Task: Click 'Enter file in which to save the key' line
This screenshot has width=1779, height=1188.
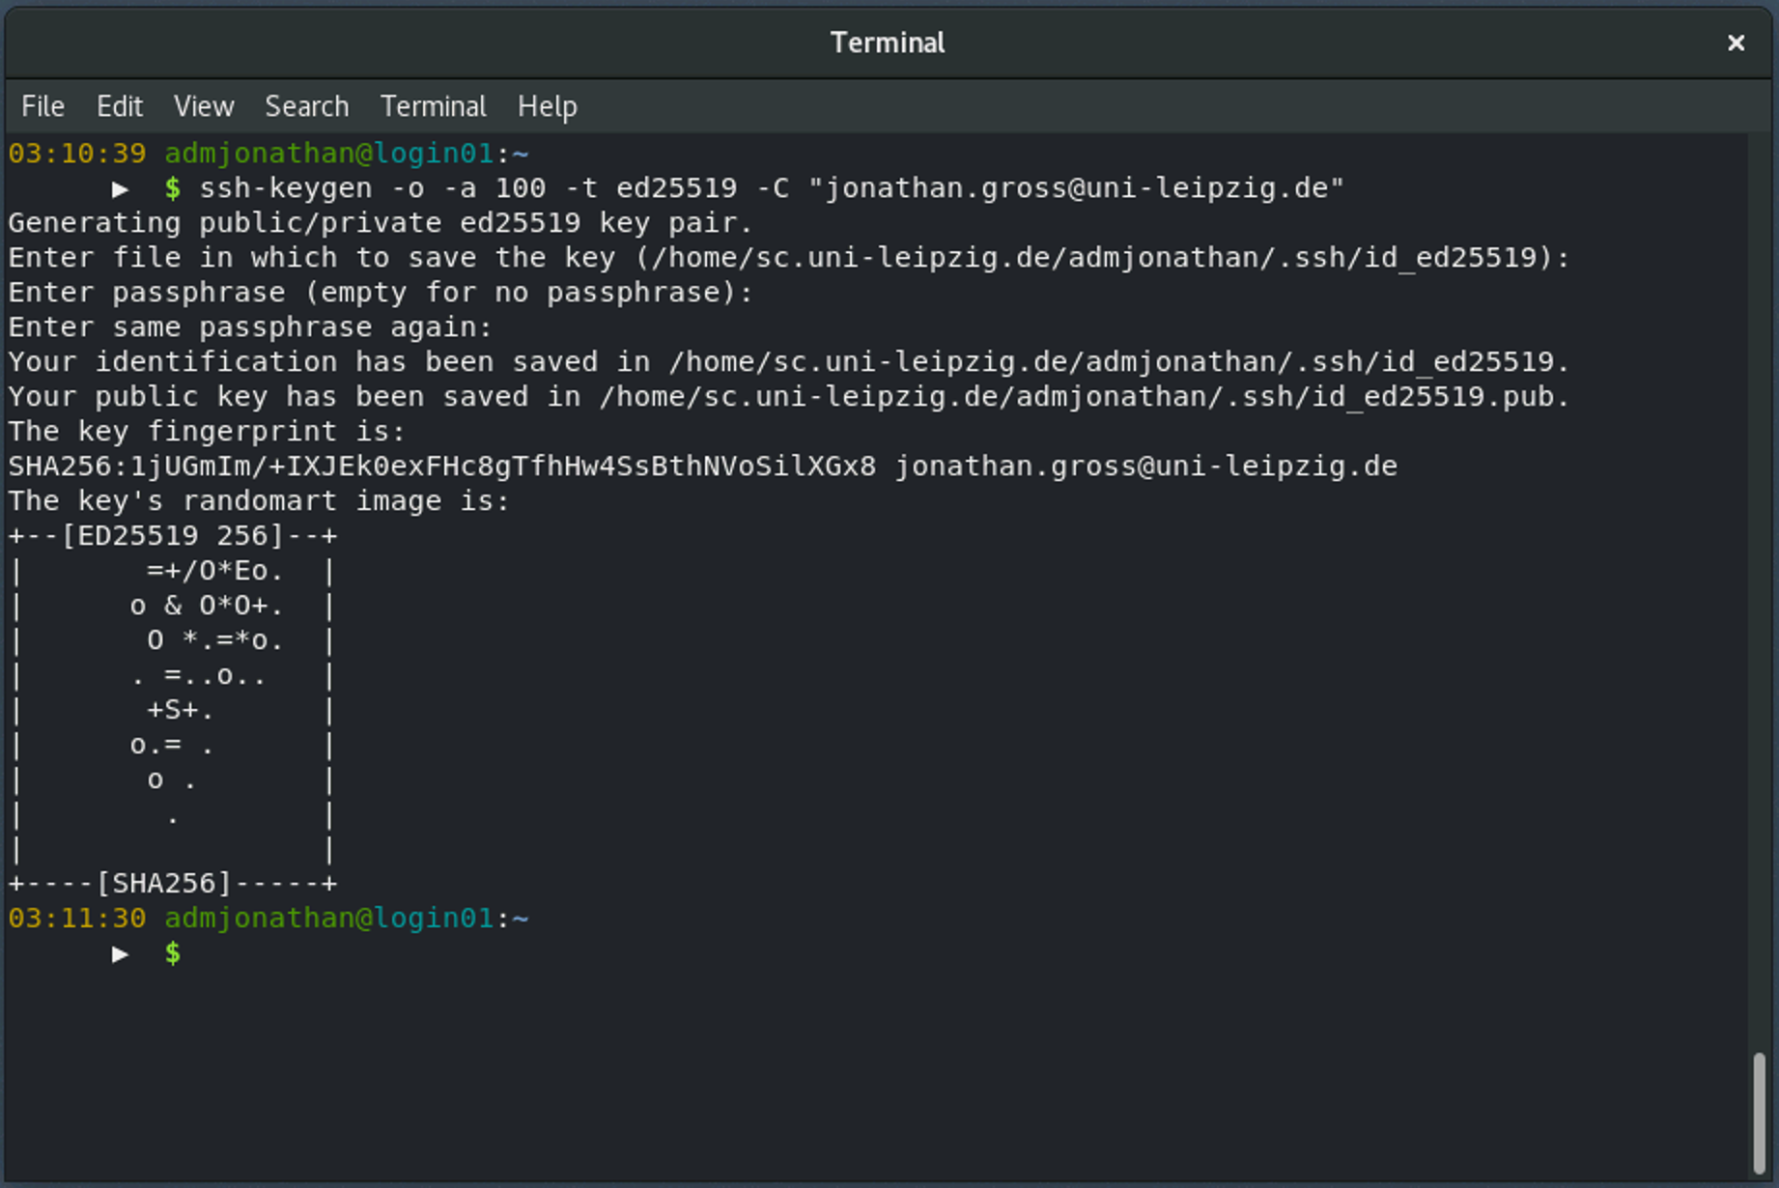Action: (789, 258)
